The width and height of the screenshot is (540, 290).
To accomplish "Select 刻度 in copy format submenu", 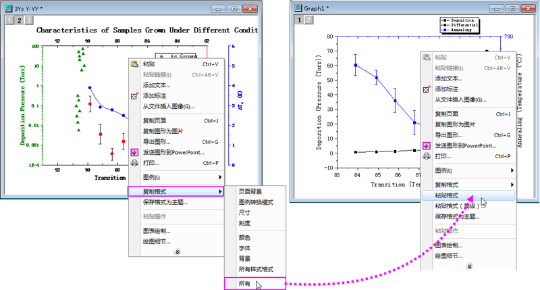I will [x=244, y=224].
